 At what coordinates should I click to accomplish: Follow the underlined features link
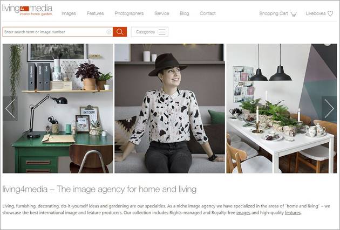pos(293,213)
